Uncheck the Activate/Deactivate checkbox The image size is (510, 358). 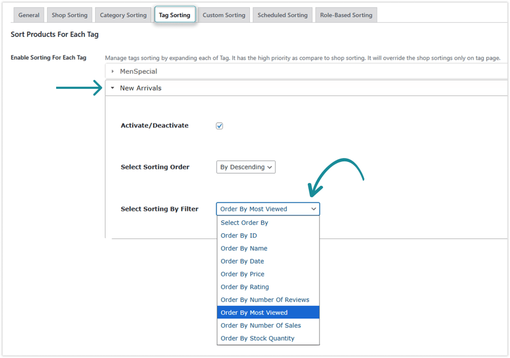click(x=219, y=126)
